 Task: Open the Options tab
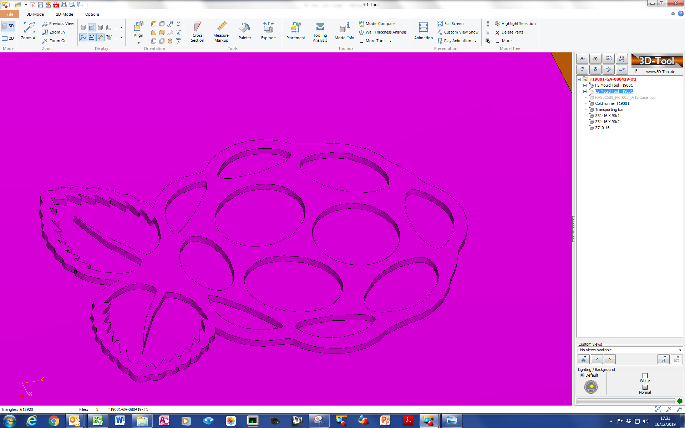[92, 14]
